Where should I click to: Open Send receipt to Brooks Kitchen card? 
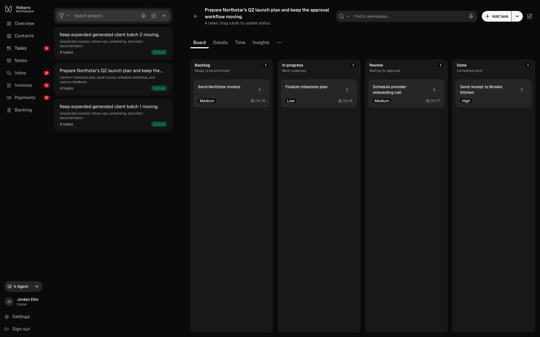pos(494,94)
